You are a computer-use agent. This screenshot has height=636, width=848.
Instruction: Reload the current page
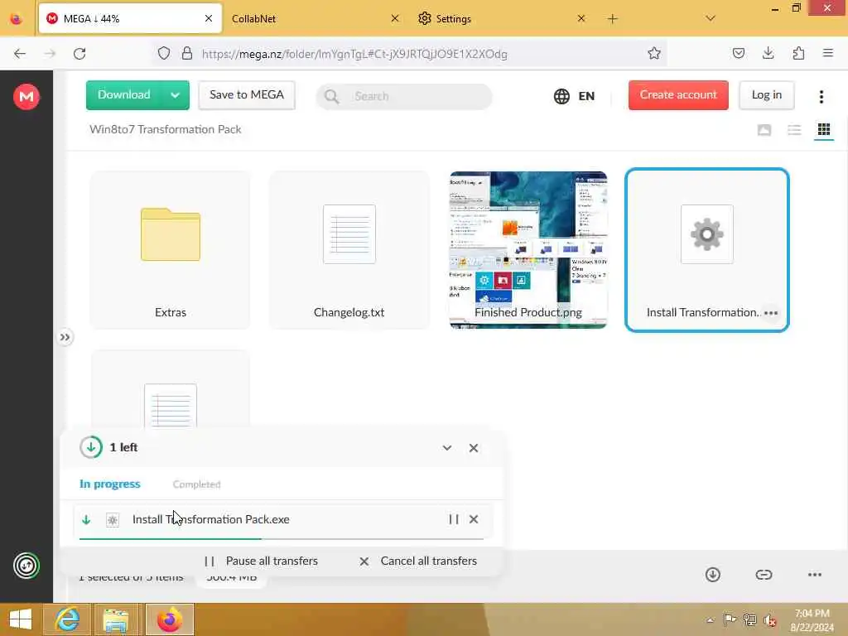click(79, 54)
